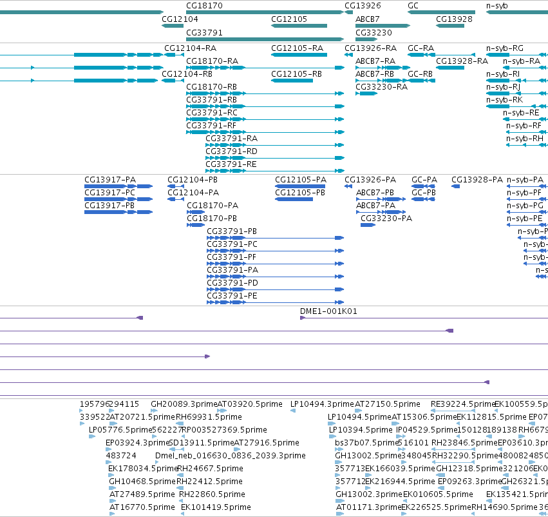Select the ABCB7-PB protein label
Image resolution: width=548 pixels, height=517 pixels.
(x=375, y=192)
